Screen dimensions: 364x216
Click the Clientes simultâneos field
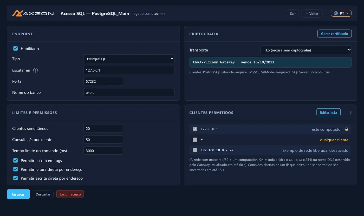tap(103, 128)
